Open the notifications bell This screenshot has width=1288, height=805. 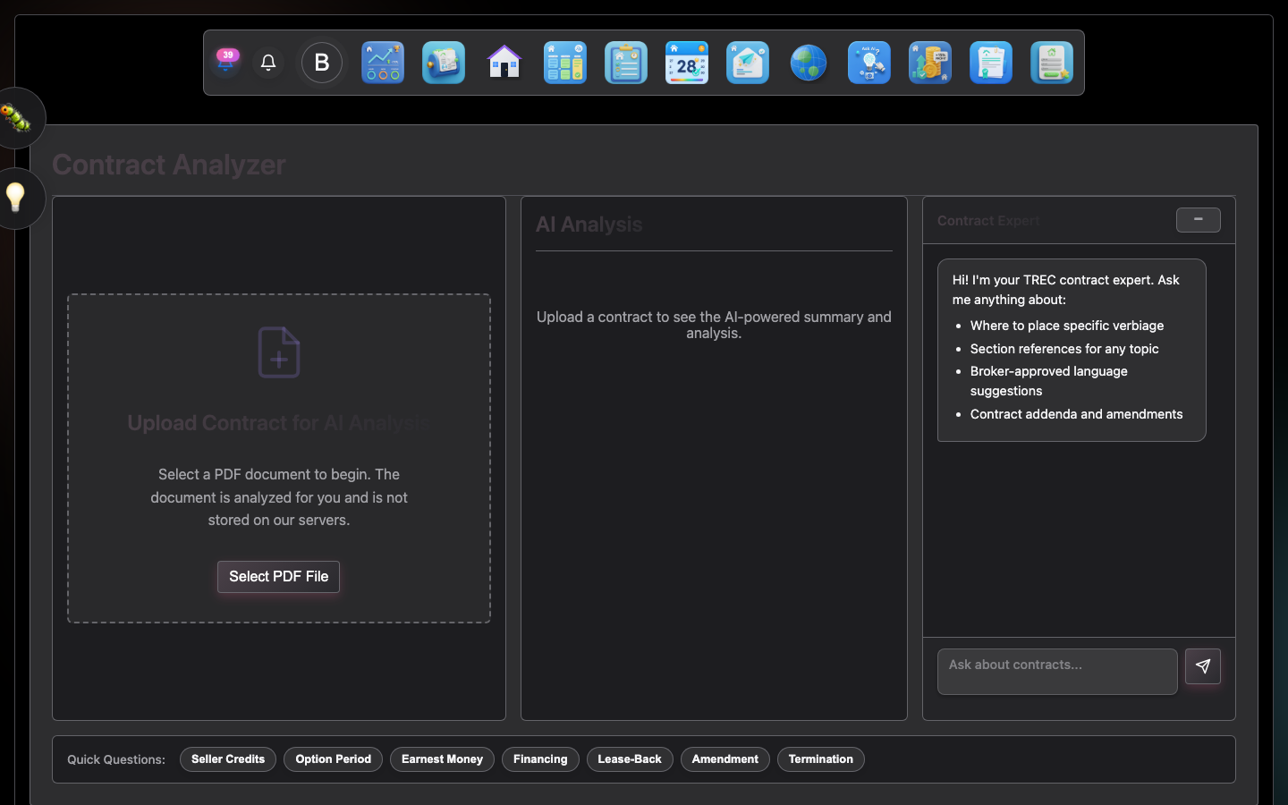coord(267,63)
